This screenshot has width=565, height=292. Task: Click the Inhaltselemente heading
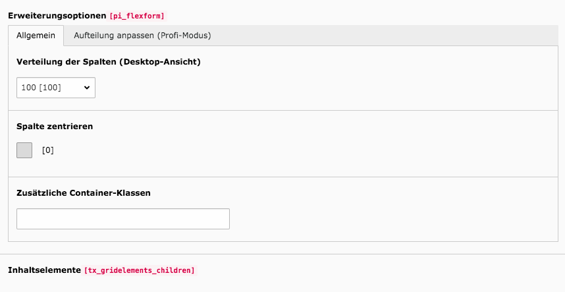44,270
